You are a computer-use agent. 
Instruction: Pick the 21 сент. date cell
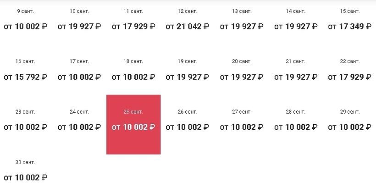click(295, 71)
